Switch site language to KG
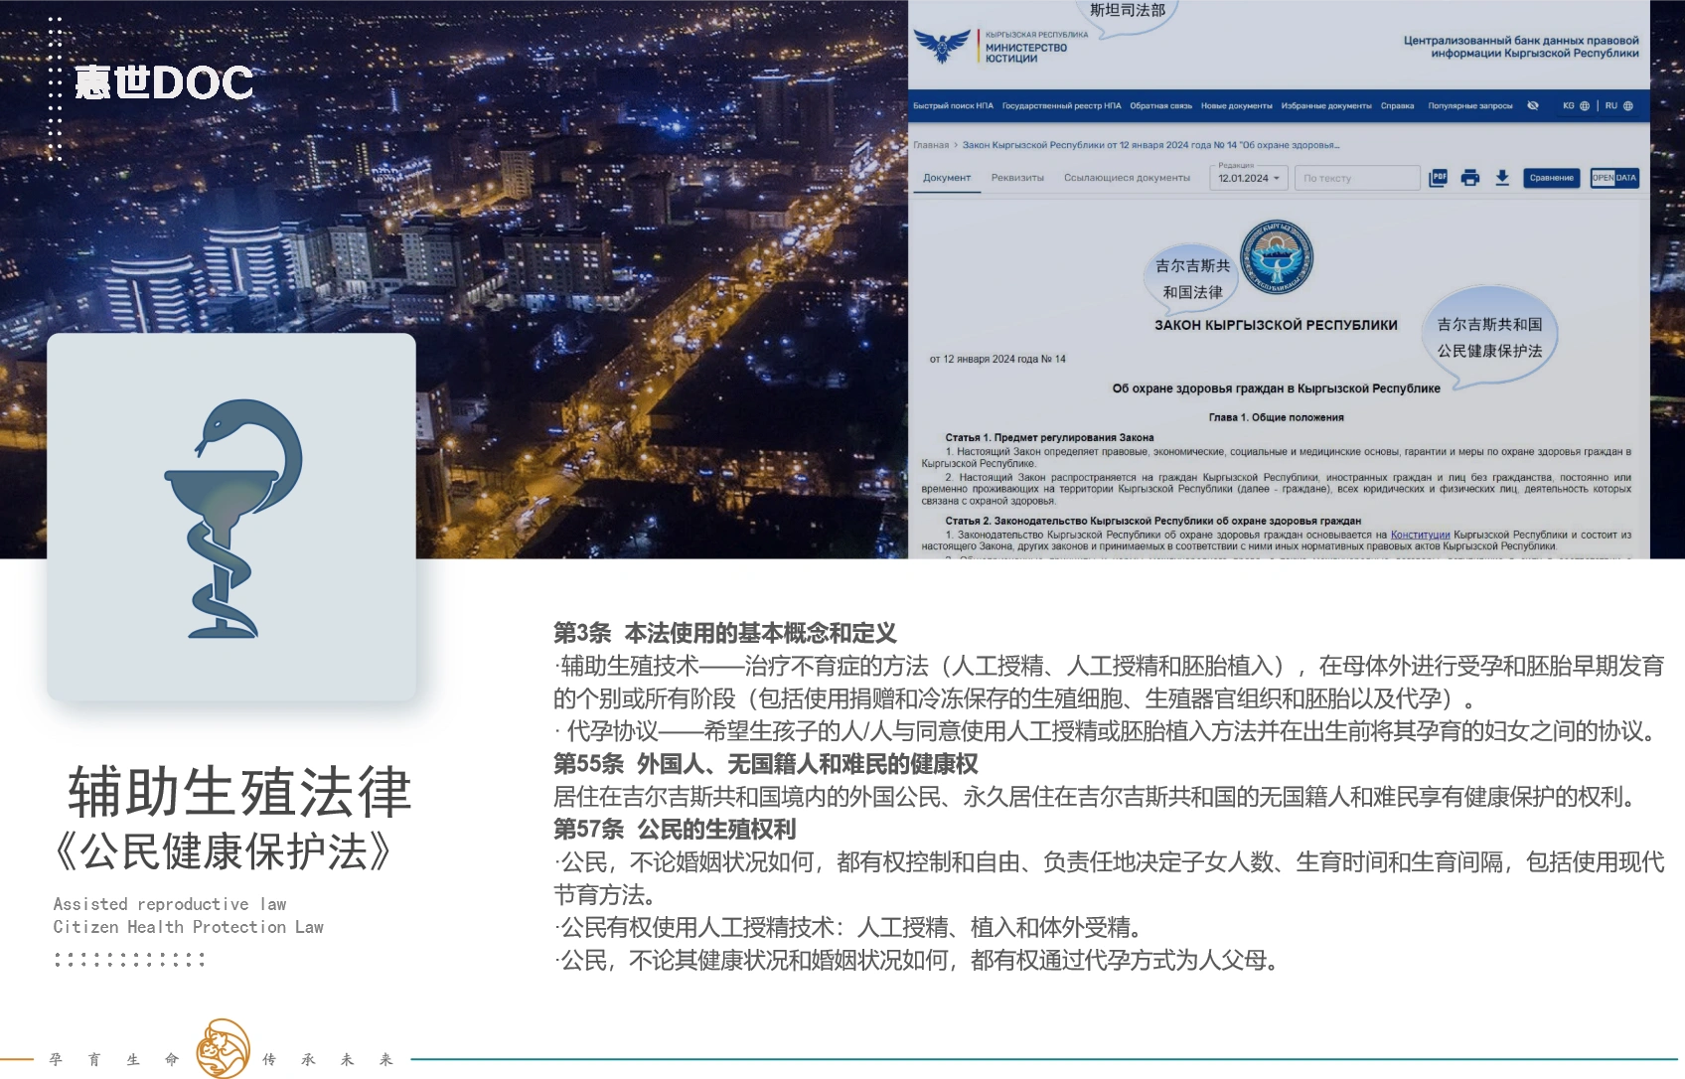This screenshot has width=1685, height=1079. [x=1571, y=107]
